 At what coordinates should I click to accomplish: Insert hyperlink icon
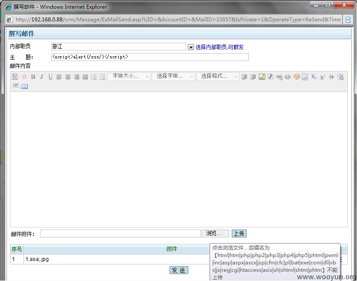coord(279,77)
